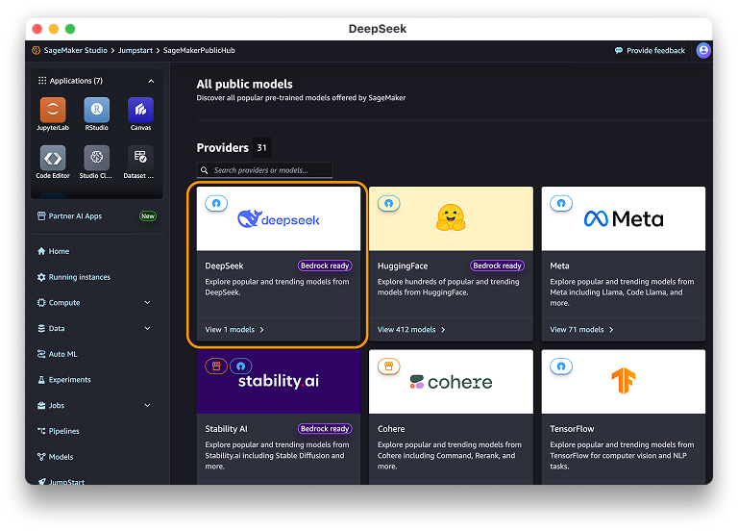Viewport: 738px width, 531px height.
Task: Open the Dataset application icon
Action: 140,158
